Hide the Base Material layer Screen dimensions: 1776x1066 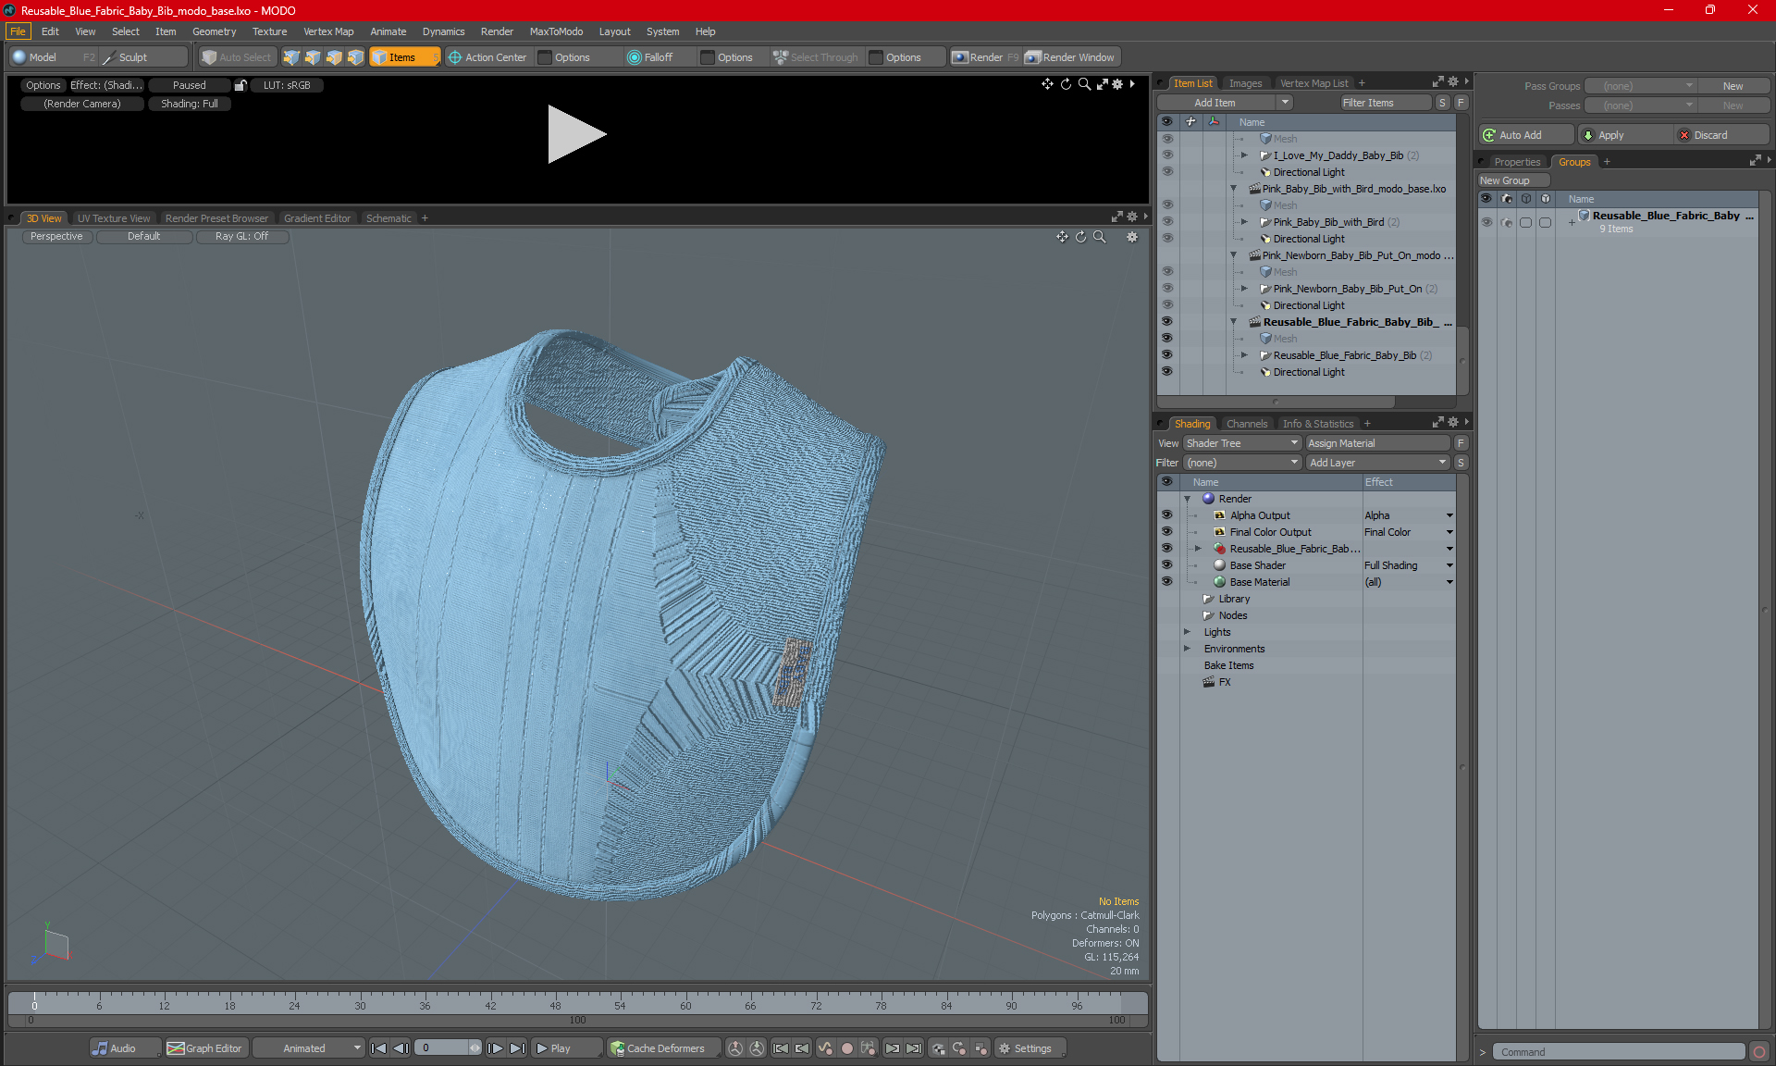point(1166,582)
